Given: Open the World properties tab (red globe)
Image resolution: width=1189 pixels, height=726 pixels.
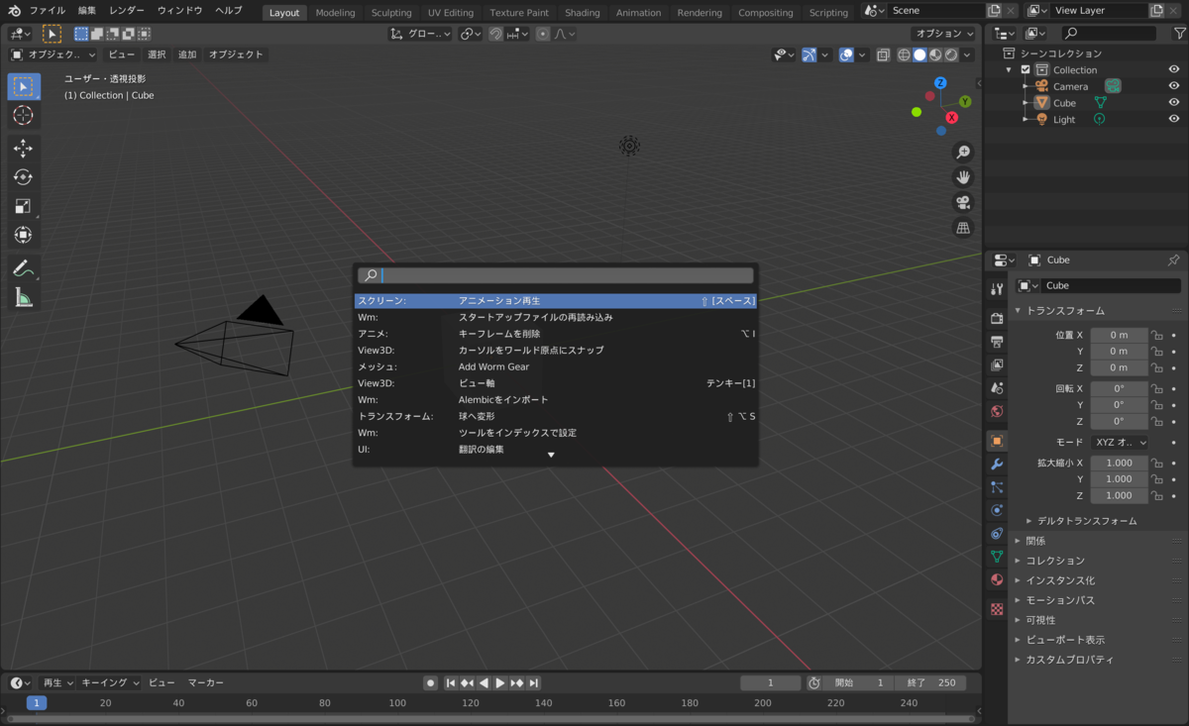Looking at the screenshot, I should 997,411.
